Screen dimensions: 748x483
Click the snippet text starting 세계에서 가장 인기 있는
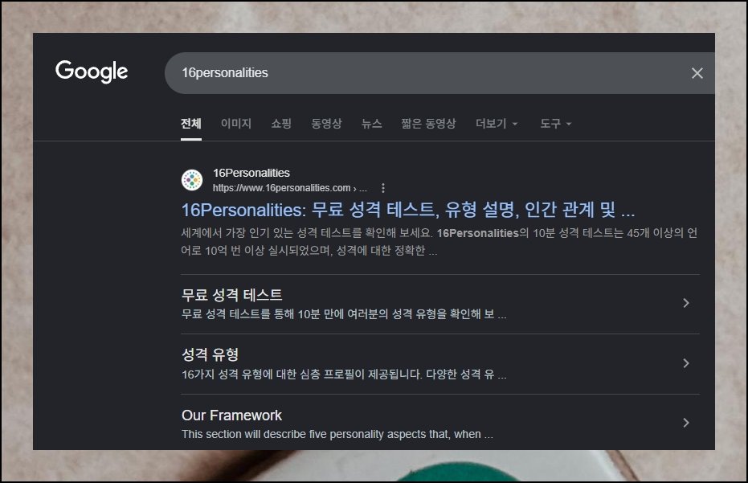tap(439, 241)
